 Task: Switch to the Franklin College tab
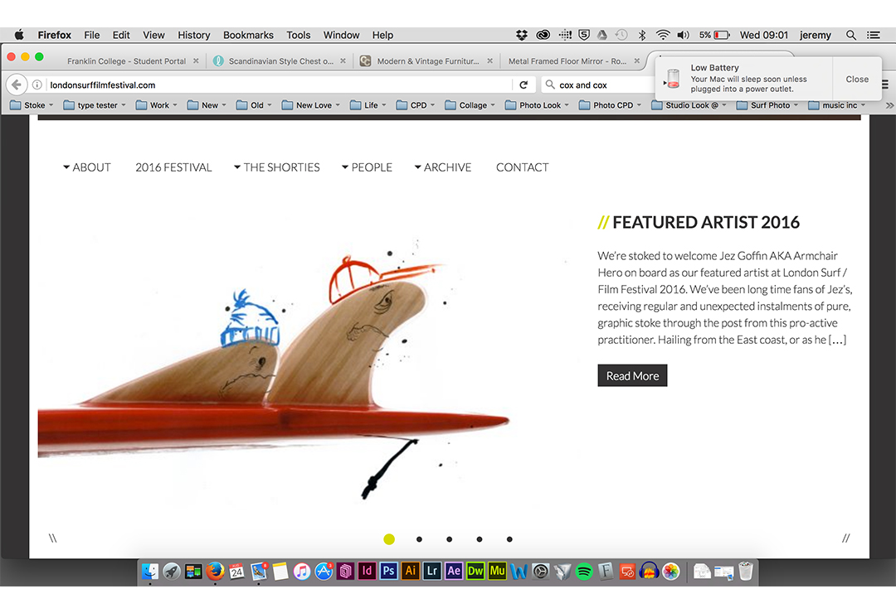point(124,61)
